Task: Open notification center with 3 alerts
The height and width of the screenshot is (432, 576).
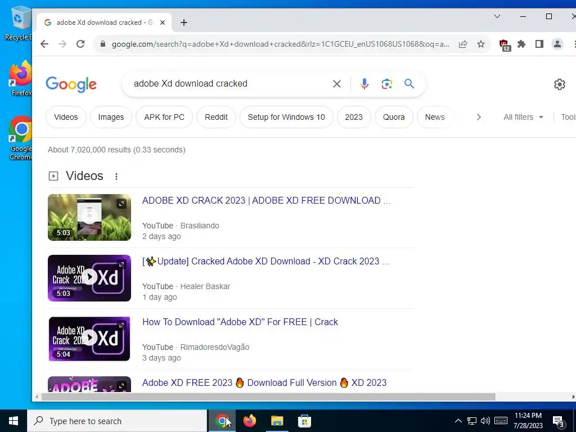Action: 559,421
